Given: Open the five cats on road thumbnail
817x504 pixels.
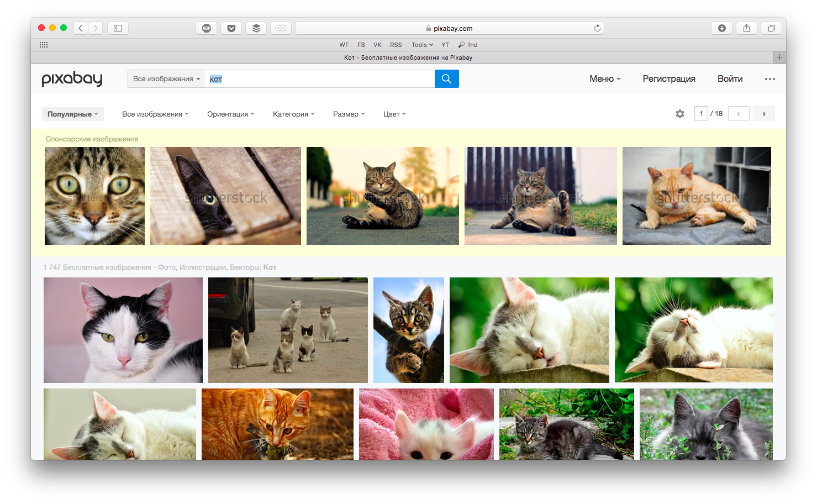Looking at the screenshot, I should point(288,330).
